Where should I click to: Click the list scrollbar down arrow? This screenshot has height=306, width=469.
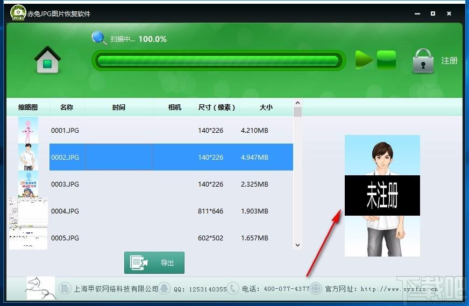(x=297, y=245)
